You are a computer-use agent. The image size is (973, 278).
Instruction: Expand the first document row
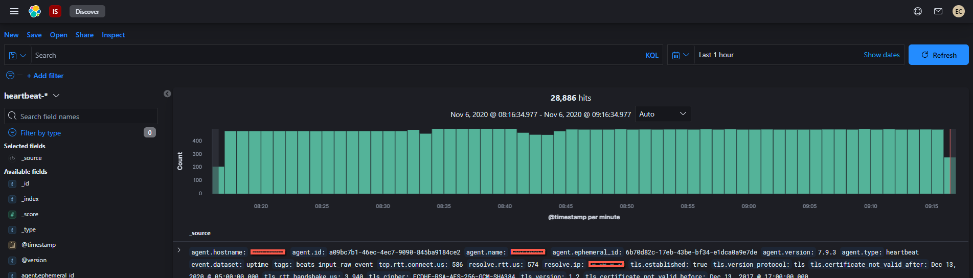tap(179, 250)
